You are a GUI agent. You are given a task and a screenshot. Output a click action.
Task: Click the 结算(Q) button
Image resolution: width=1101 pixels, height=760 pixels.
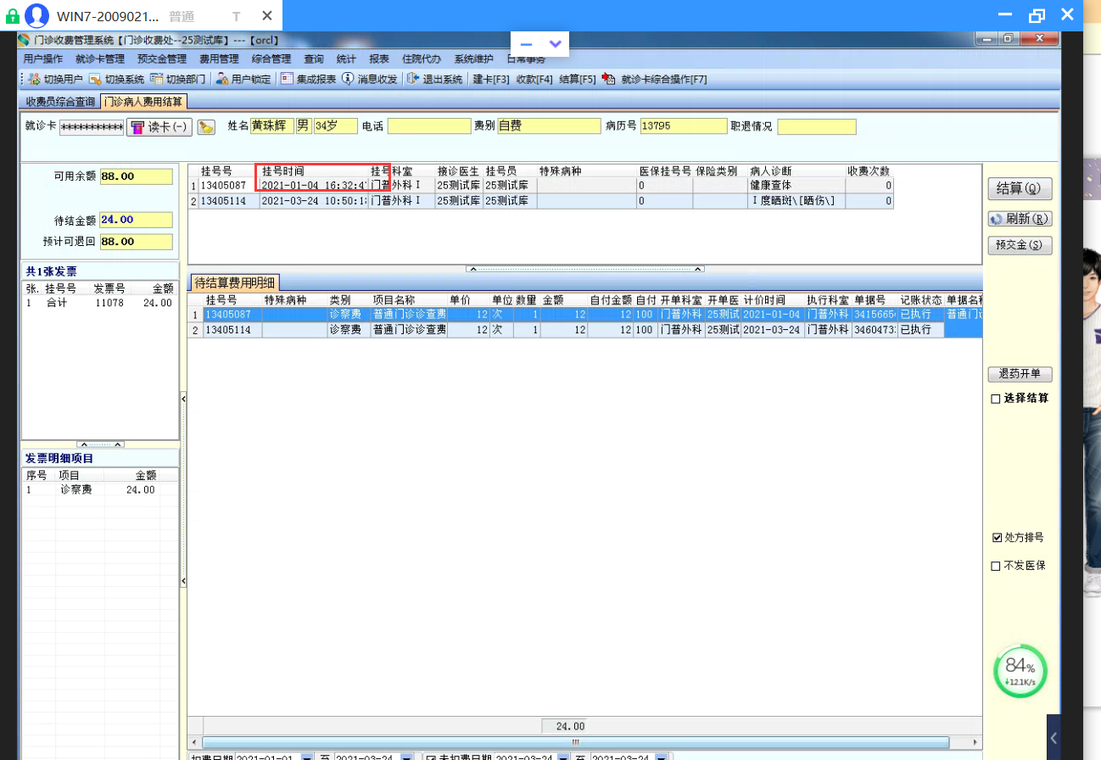(1020, 187)
